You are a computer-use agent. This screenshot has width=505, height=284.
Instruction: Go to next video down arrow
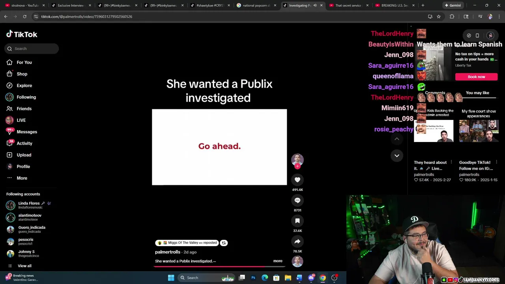(x=397, y=156)
